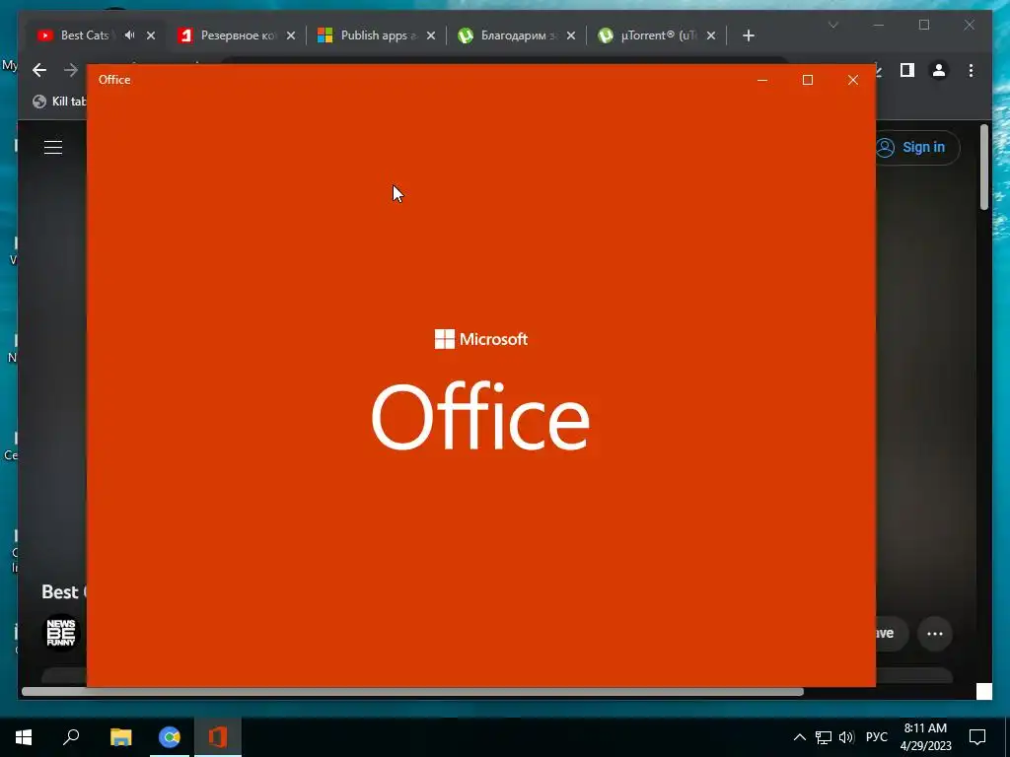Go forward in the browser
The height and width of the screenshot is (757, 1010).
point(70,70)
